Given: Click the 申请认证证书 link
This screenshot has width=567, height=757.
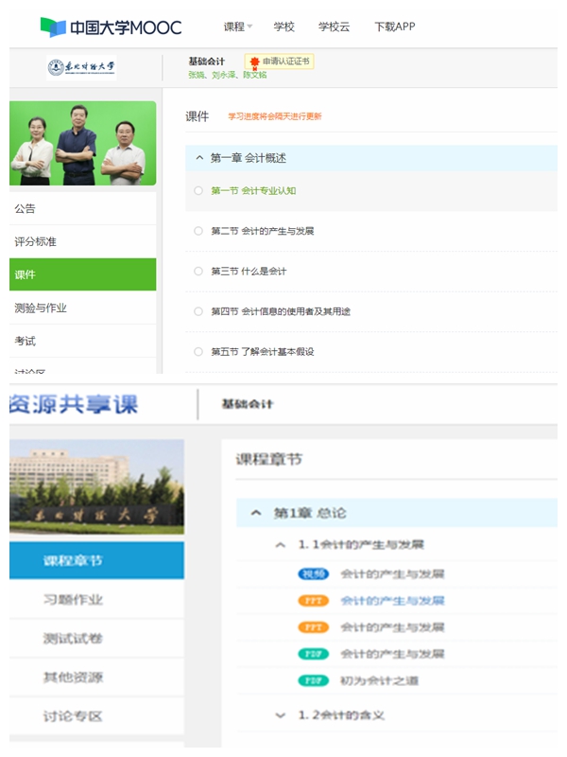Looking at the screenshot, I should pyautogui.click(x=285, y=62).
